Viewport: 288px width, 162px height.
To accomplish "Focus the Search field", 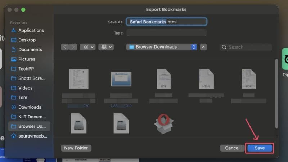I will coord(246,47).
